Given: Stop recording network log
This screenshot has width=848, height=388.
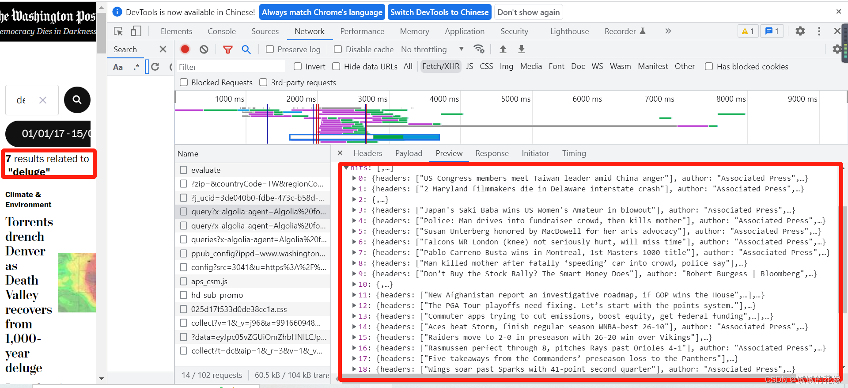Looking at the screenshot, I should [185, 49].
